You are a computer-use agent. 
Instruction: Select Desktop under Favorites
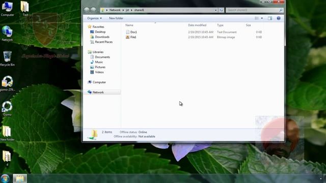[100, 32]
